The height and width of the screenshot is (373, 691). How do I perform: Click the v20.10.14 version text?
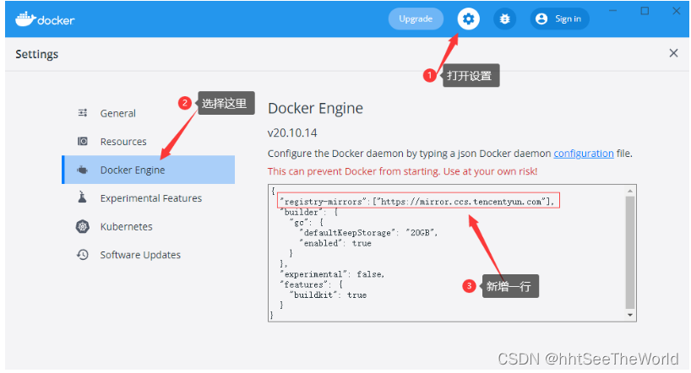(292, 132)
